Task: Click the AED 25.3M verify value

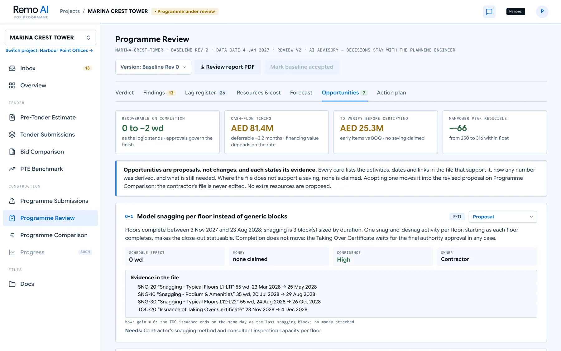Action: [x=362, y=128]
